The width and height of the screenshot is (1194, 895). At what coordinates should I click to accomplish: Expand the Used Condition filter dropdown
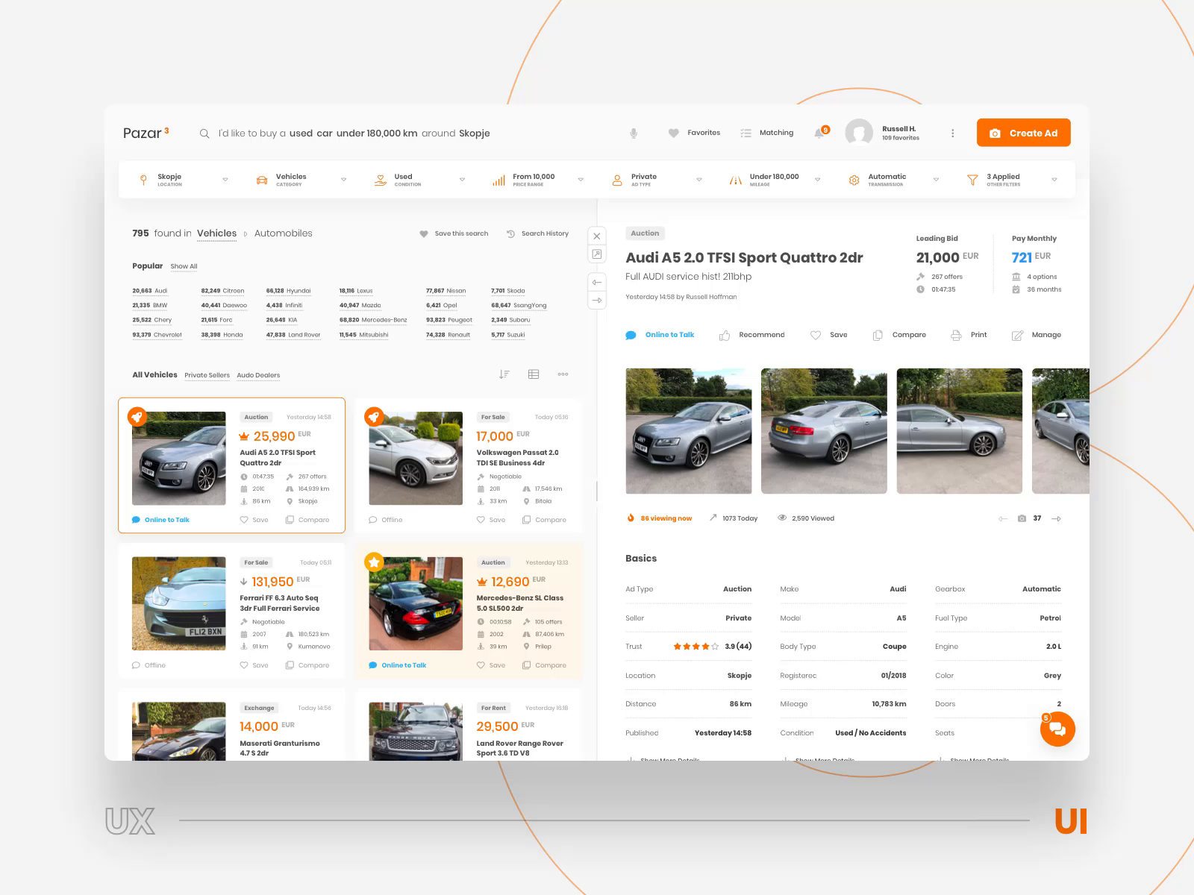click(462, 179)
